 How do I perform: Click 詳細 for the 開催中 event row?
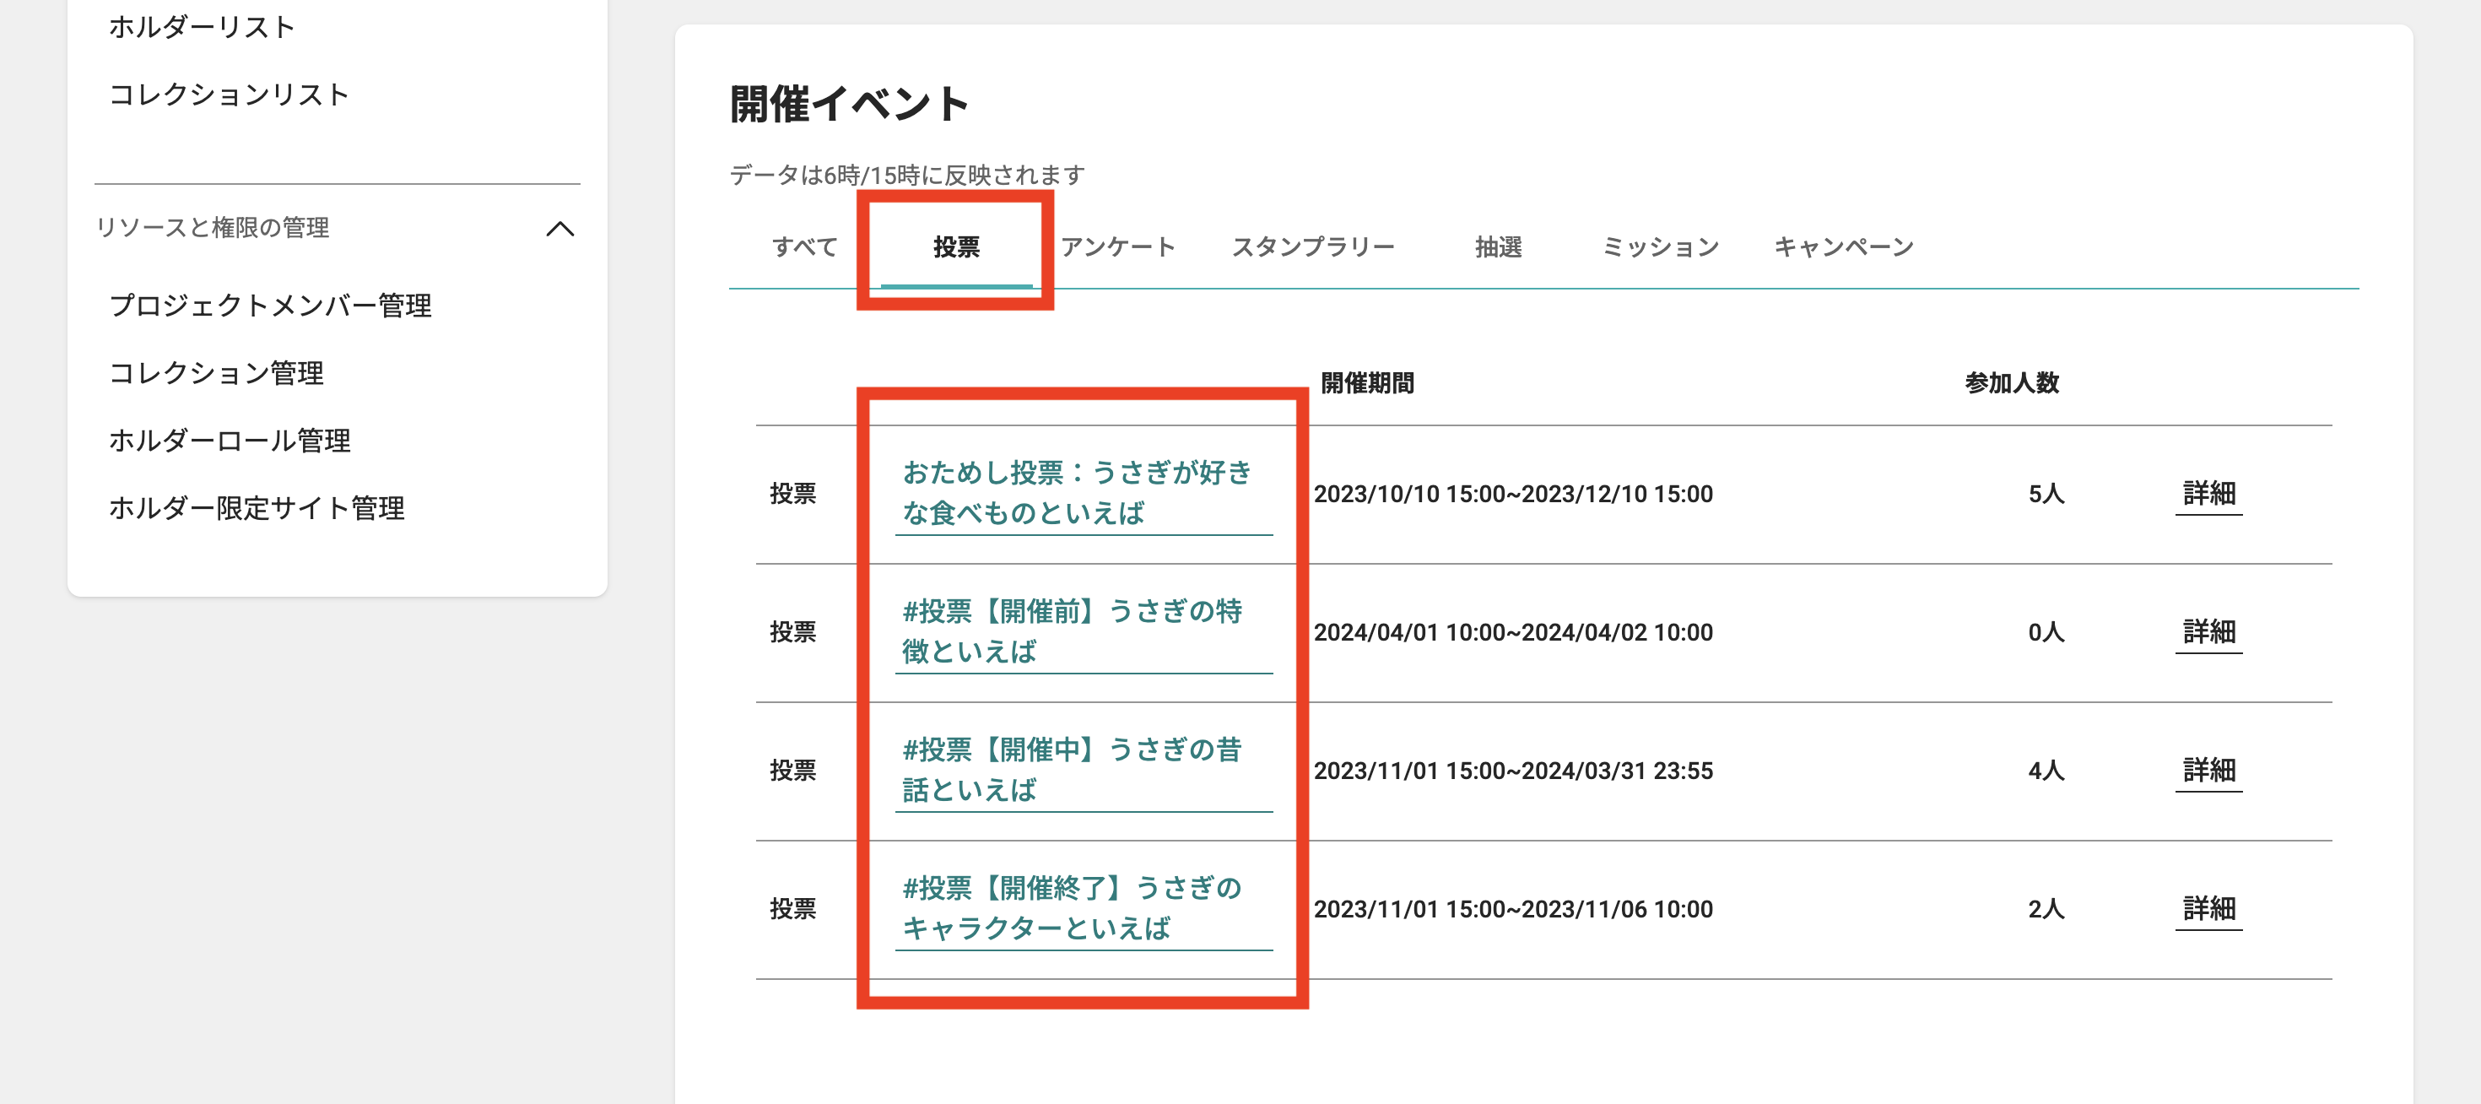2208,771
